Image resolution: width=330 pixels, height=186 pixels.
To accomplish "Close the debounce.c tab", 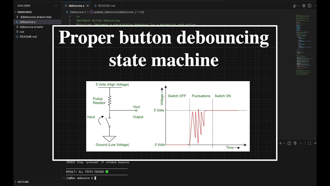I will (x=88, y=6).
